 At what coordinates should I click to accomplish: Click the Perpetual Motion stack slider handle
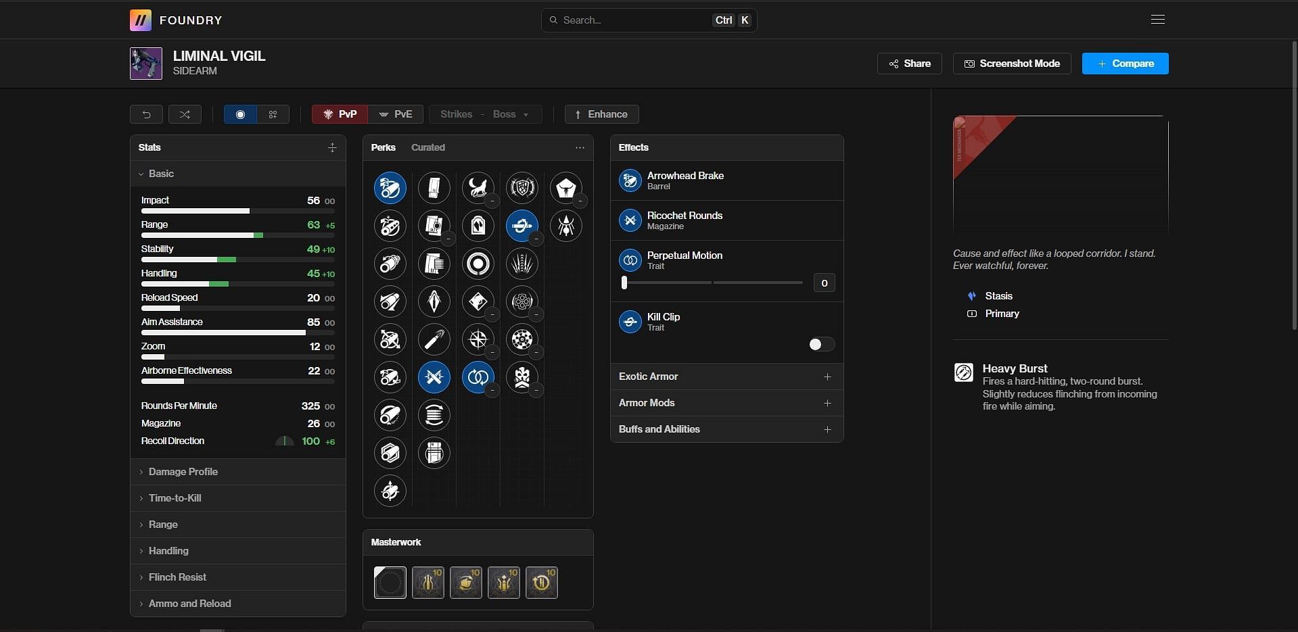point(624,283)
